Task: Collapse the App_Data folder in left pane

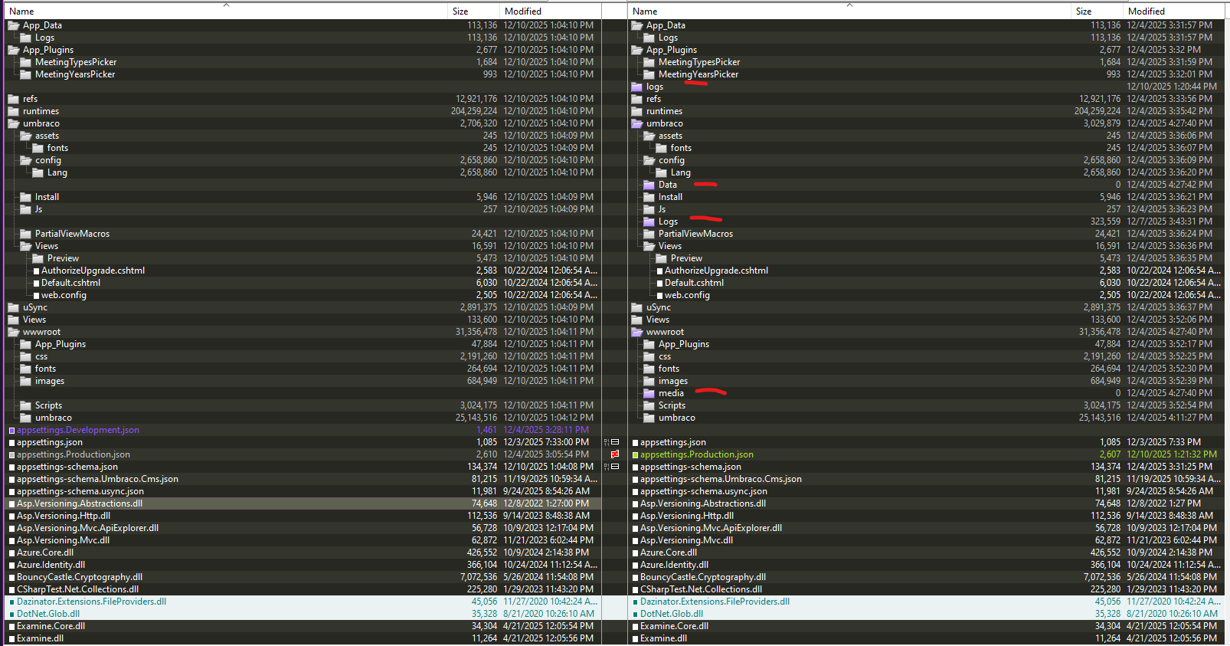Action: (13, 25)
